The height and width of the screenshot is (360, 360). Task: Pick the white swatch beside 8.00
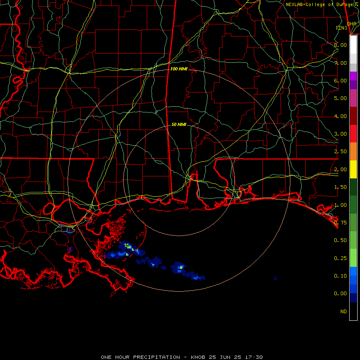(x=353, y=45)
